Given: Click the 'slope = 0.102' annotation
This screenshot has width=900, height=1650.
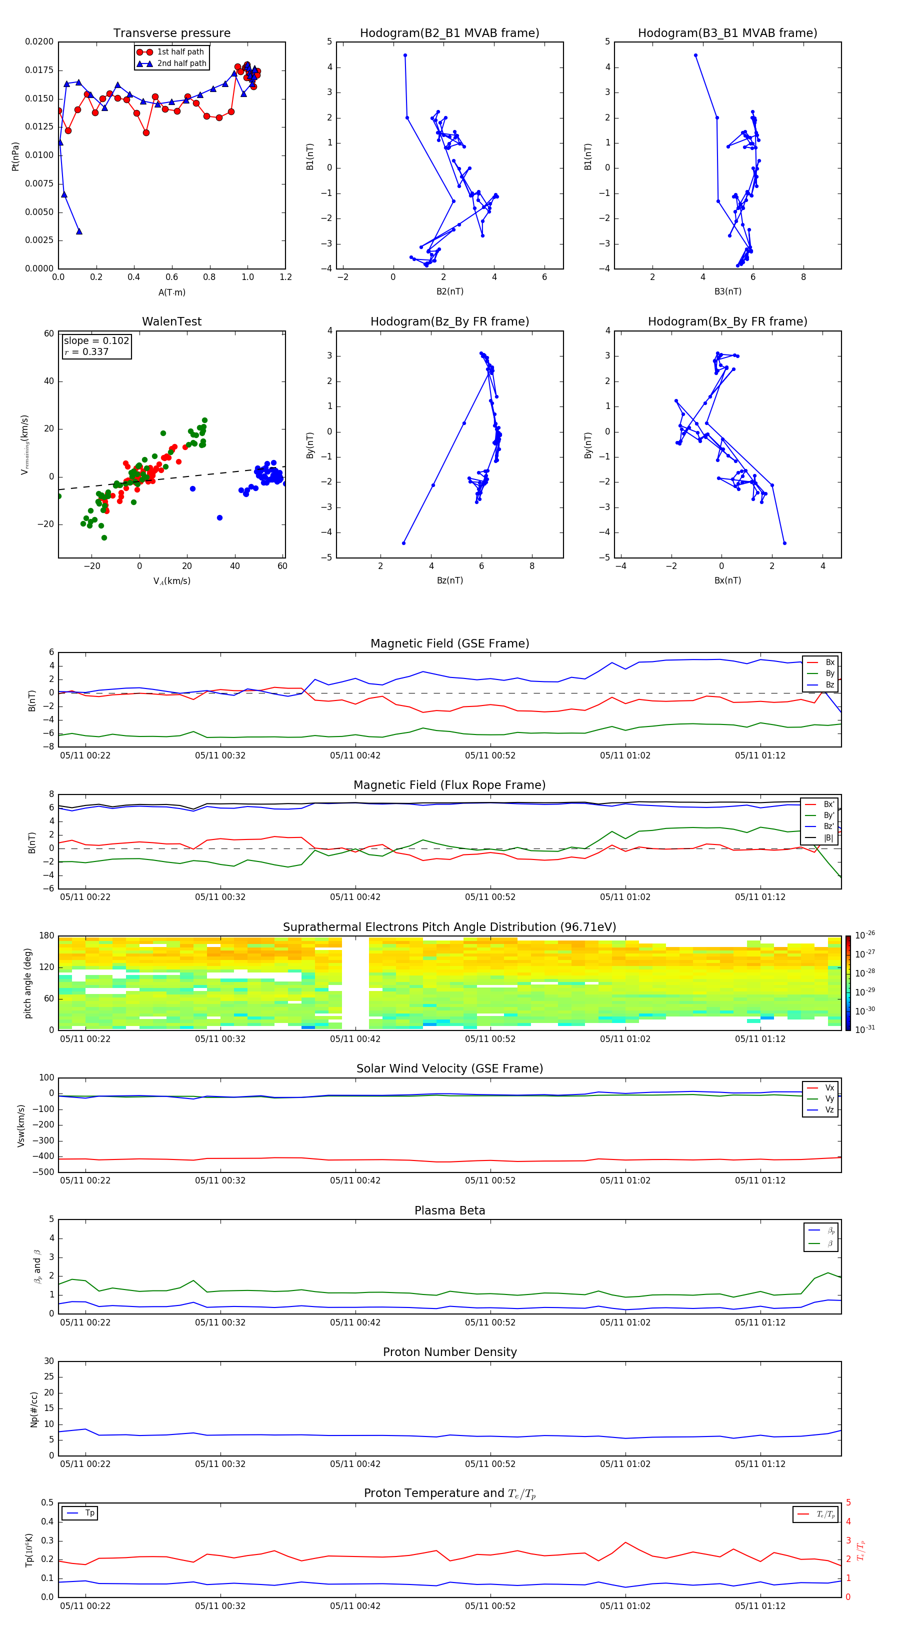Looking at the screenshot, I should (96, 341).
